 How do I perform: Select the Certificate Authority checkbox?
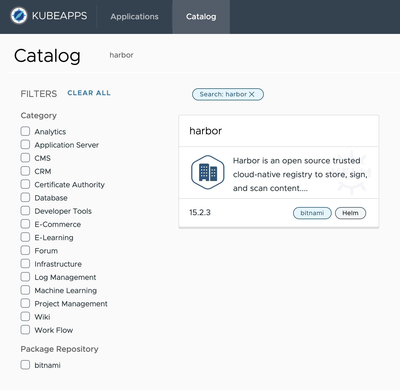tap(25, 184)
